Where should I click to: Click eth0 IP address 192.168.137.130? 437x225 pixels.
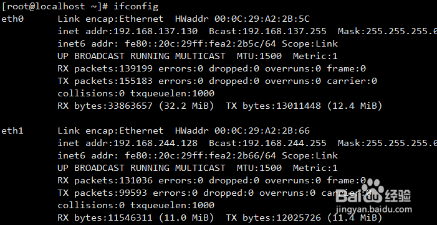156,31
